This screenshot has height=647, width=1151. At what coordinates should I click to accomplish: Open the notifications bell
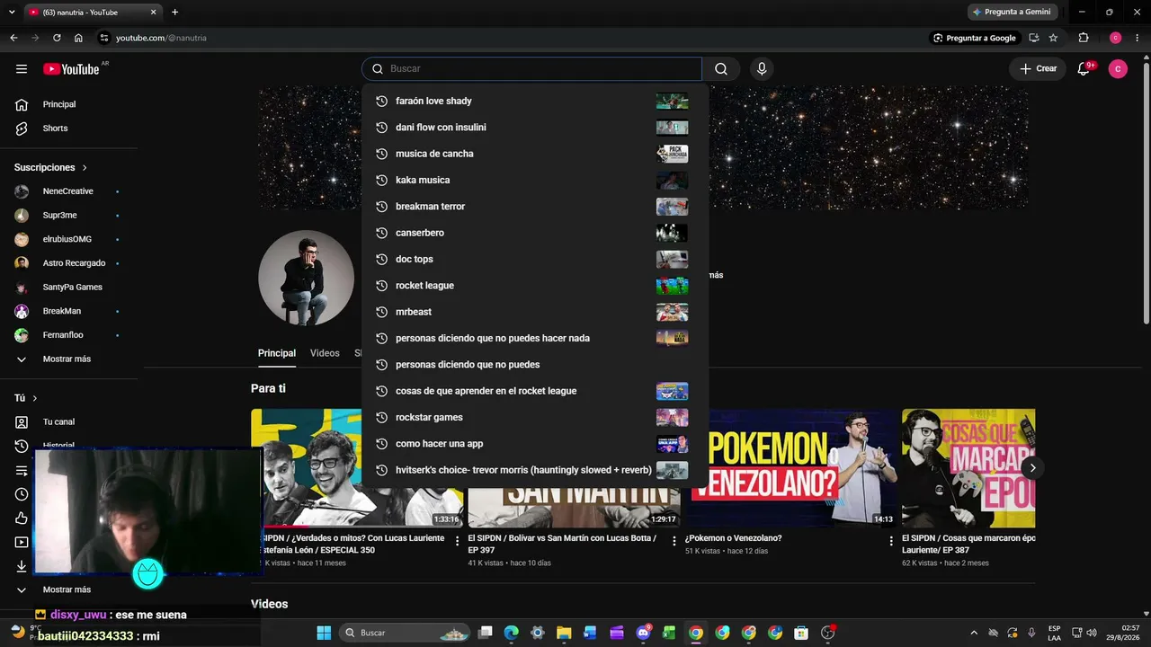1084,69
